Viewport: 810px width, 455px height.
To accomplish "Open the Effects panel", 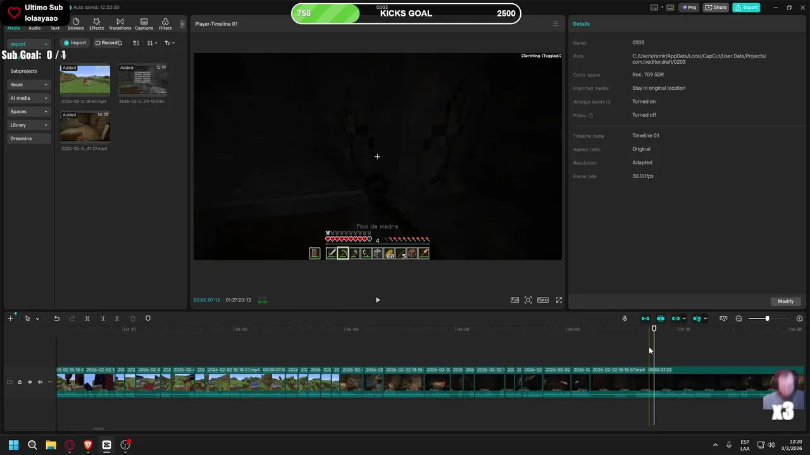I will (96, 24).
